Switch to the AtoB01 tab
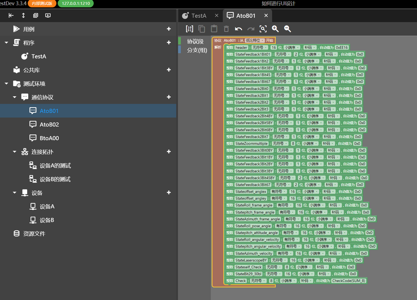417x300 pixels. pos(246,16)
